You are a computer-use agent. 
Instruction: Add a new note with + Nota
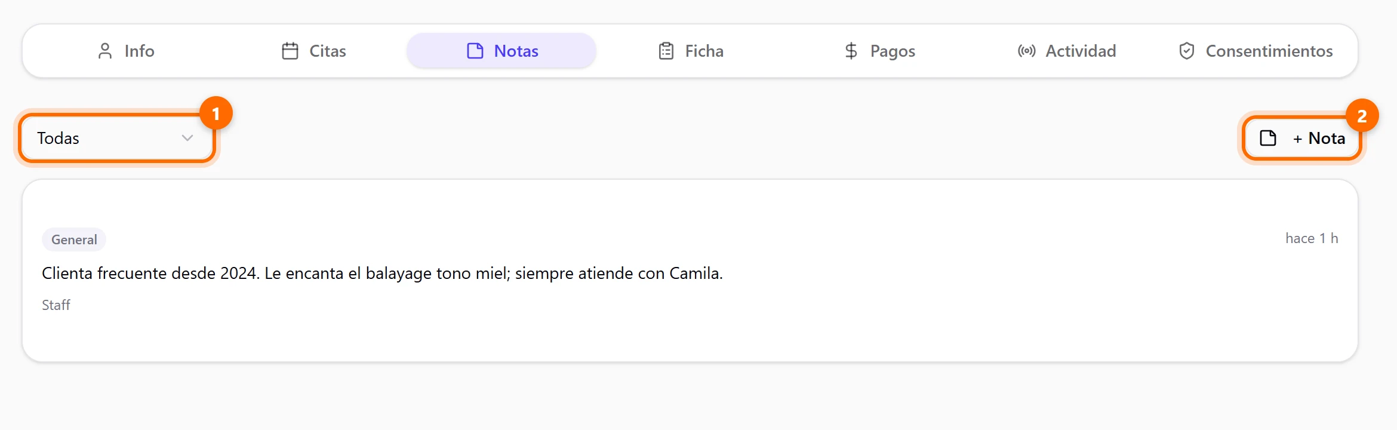(1302, 138)
